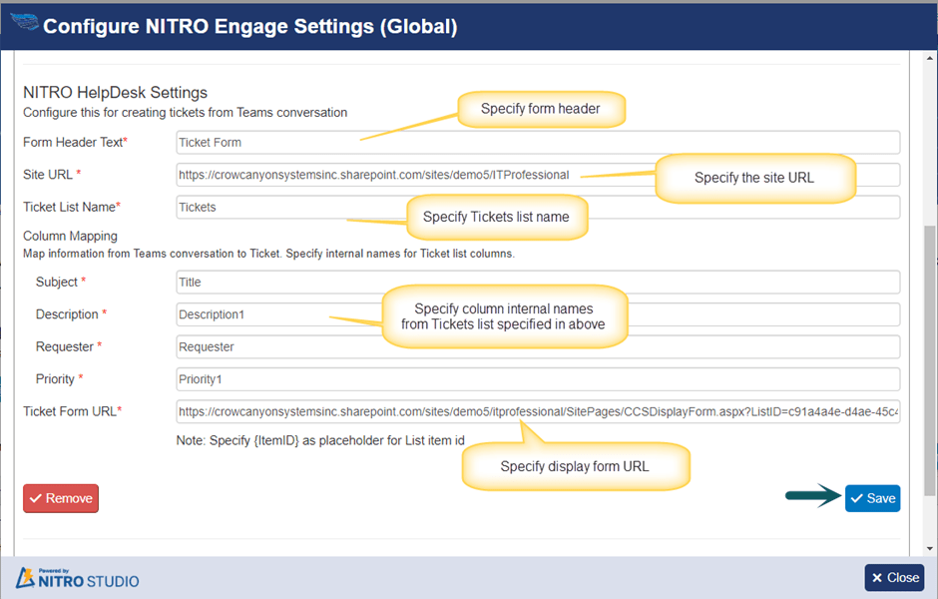Click the Site URL input field
The image size is (938, 599).
[x=538, y=175]
